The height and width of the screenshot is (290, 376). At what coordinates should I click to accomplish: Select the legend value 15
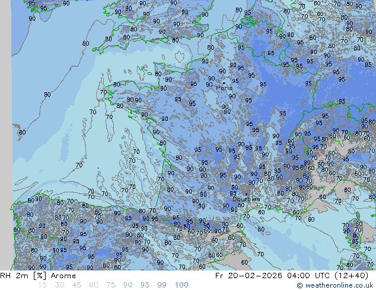click(x=42, y=285)
